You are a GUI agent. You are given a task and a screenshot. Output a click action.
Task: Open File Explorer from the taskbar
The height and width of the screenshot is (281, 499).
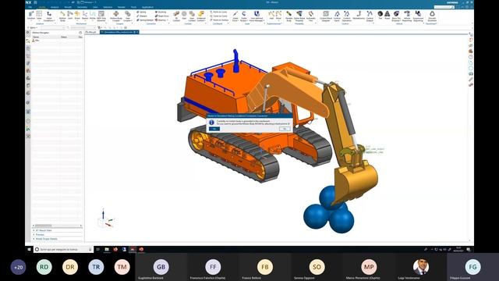point(107,249)
